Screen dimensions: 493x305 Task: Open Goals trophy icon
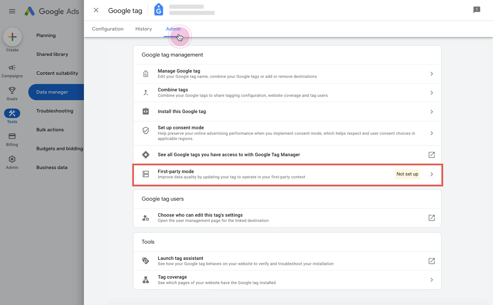pyautogui.click(x=12, y=90)
